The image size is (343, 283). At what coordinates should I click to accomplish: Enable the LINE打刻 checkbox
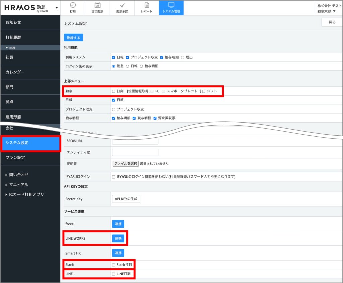tap(113, 274)
